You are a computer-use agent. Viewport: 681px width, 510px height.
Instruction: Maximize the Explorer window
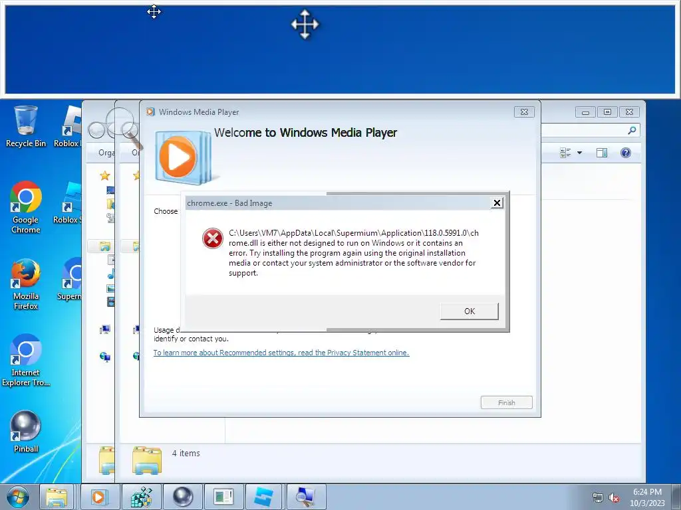click(607, 112)
